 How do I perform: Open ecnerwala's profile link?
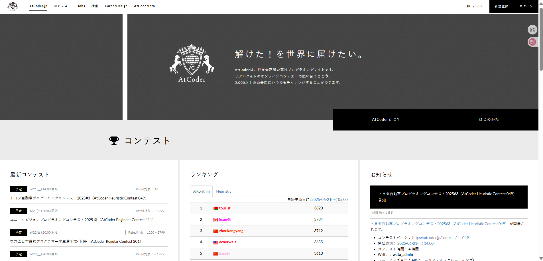tap(228, 242)
